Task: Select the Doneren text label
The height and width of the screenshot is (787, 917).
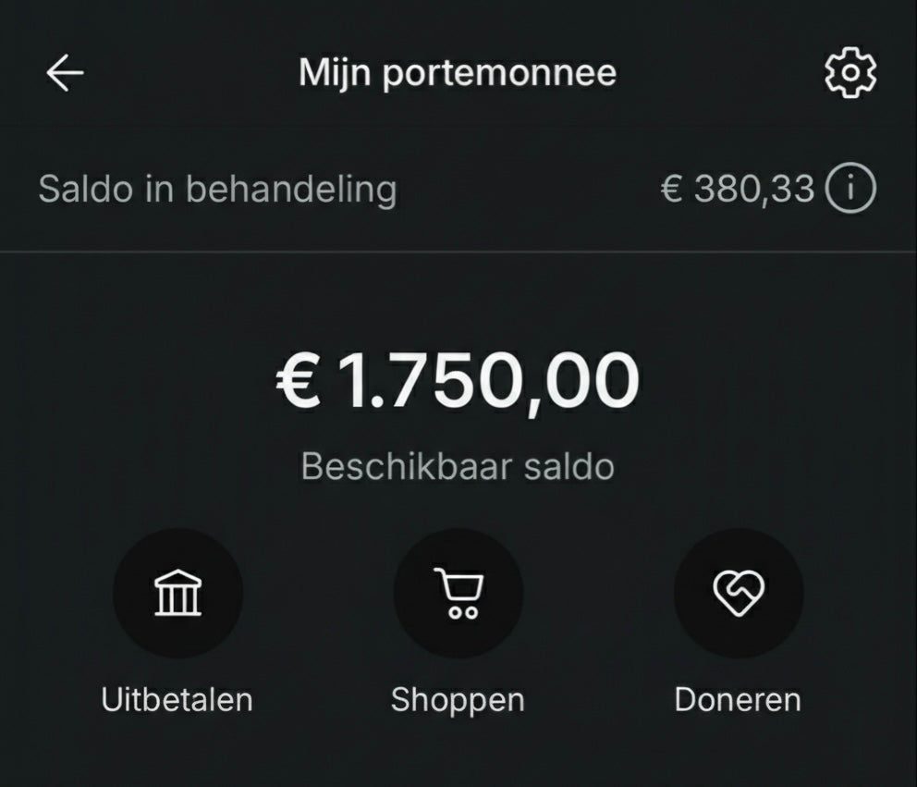Action: click(738, 699)
